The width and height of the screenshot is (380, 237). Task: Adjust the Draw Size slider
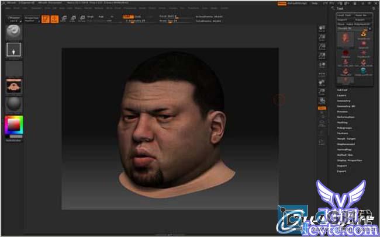coord(175,21)
